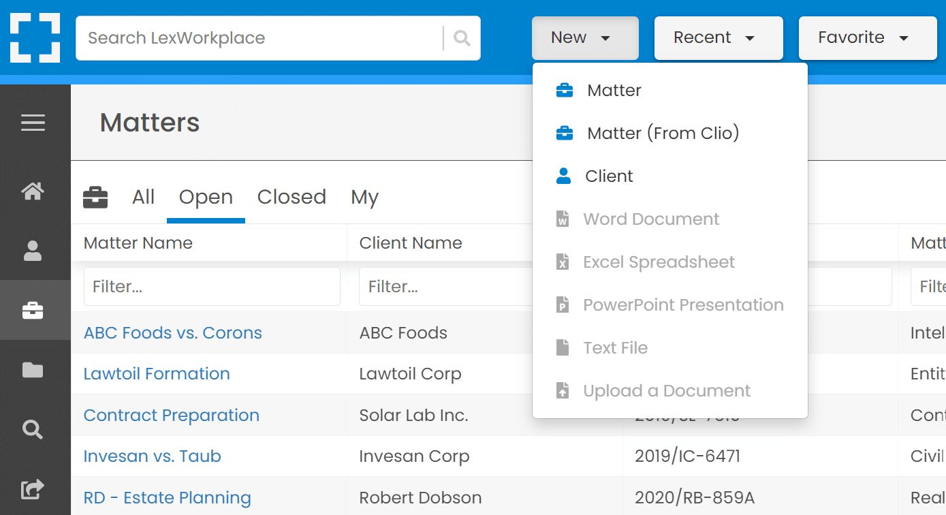Image resolution: width=946 pixels, height=515 pixels.
Task: Click the Matter Name filter field
Action: pyautogui.click(x=212, y=286)
